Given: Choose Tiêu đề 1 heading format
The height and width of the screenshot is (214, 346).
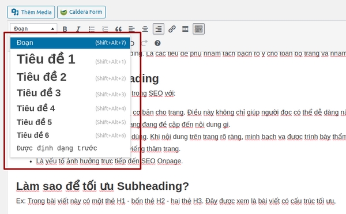Looking at the screenshot, I should [70, 59].
